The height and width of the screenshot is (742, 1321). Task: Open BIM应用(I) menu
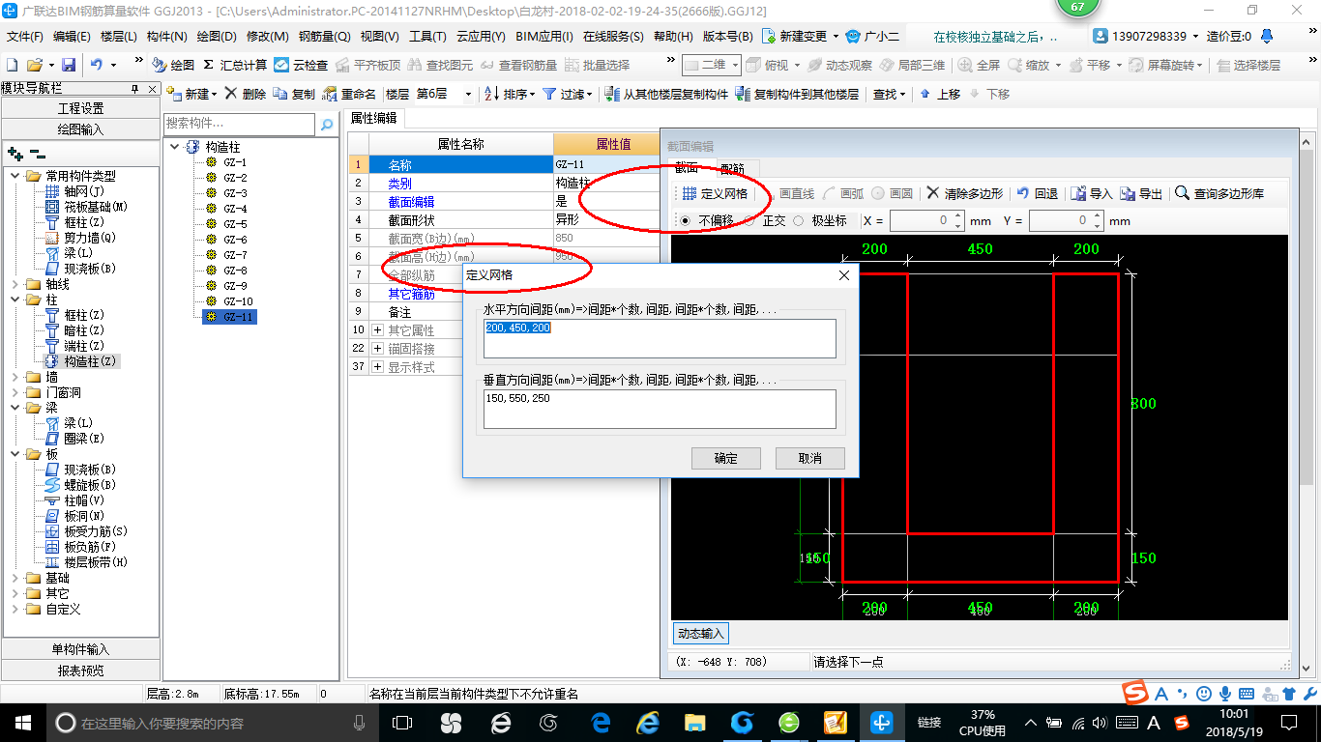click(543, 37)
